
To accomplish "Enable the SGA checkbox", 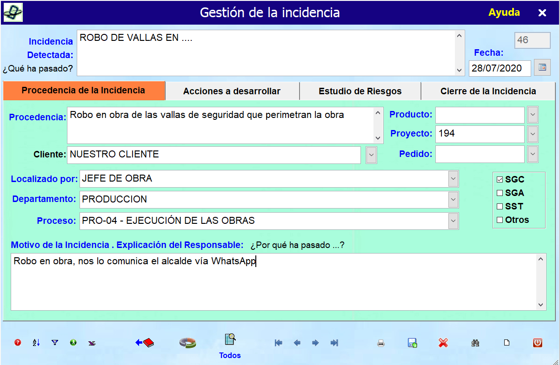I will pyautogui.click(x=500, y=193).
